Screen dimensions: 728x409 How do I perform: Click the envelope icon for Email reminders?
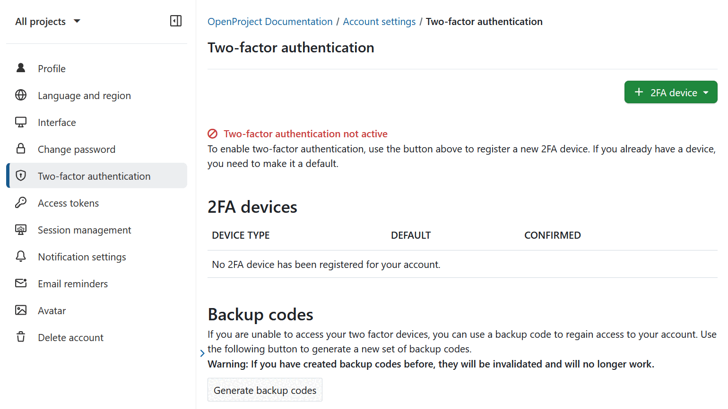coord(21,283)
